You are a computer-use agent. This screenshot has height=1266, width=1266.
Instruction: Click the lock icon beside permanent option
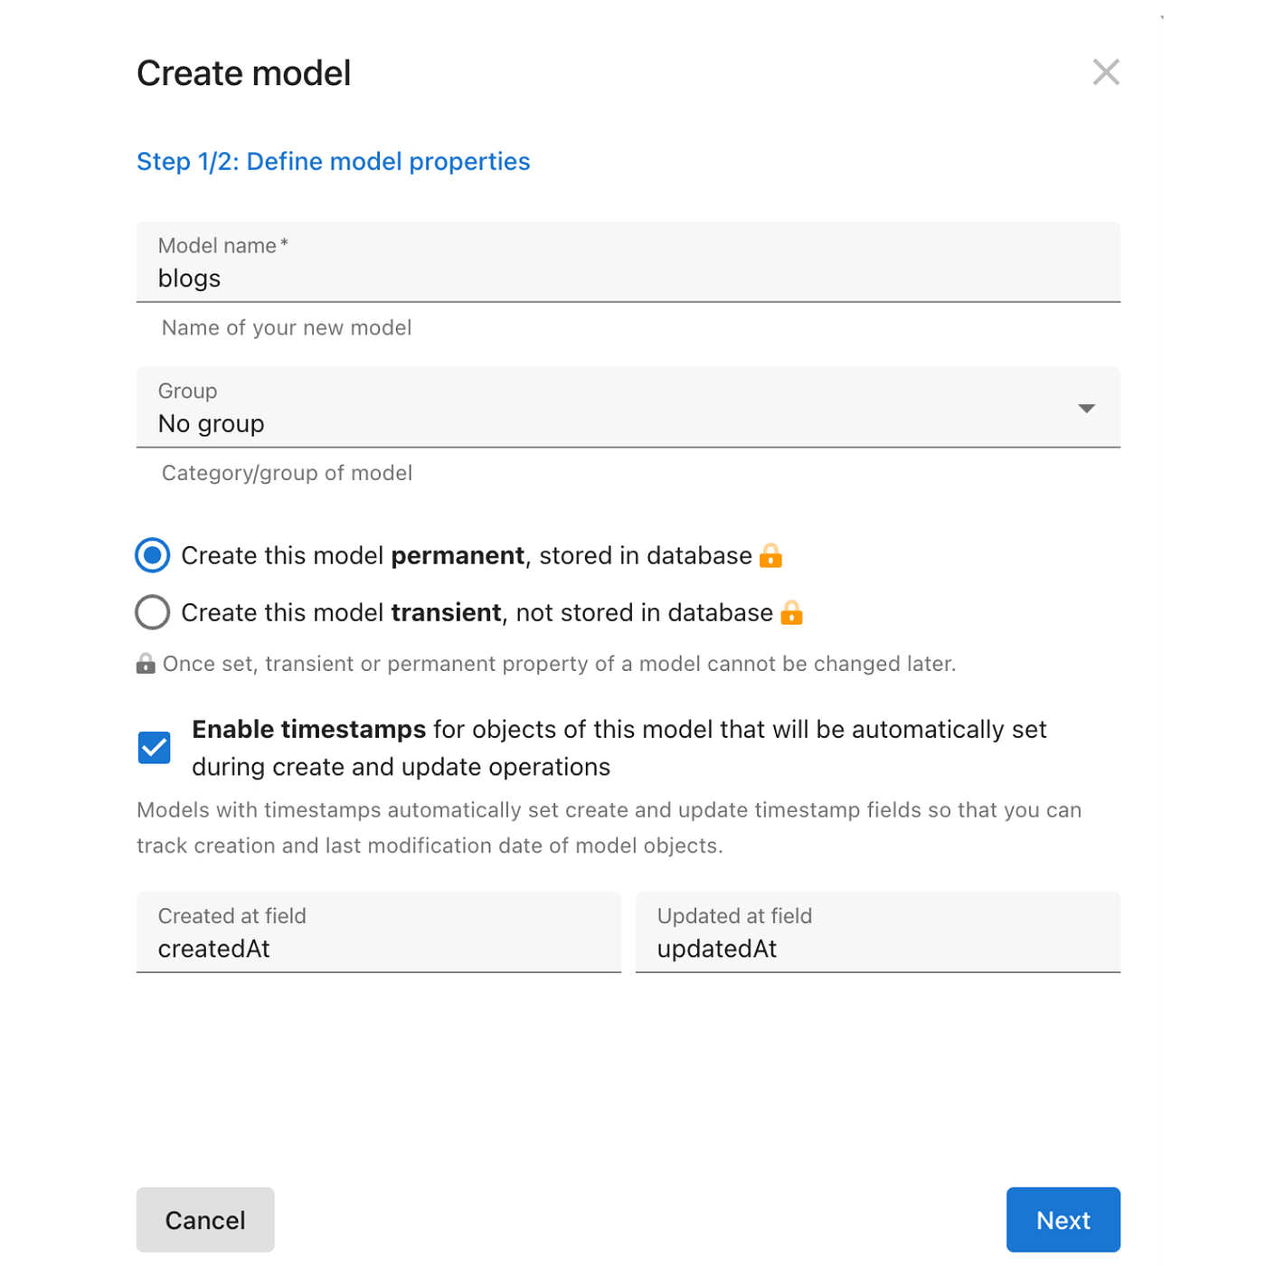[771, 555]
